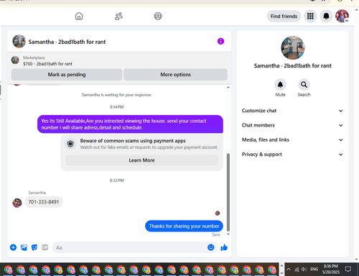
Task: Click the first Chrome icon in taskbar
Action: tap(8, 270)
